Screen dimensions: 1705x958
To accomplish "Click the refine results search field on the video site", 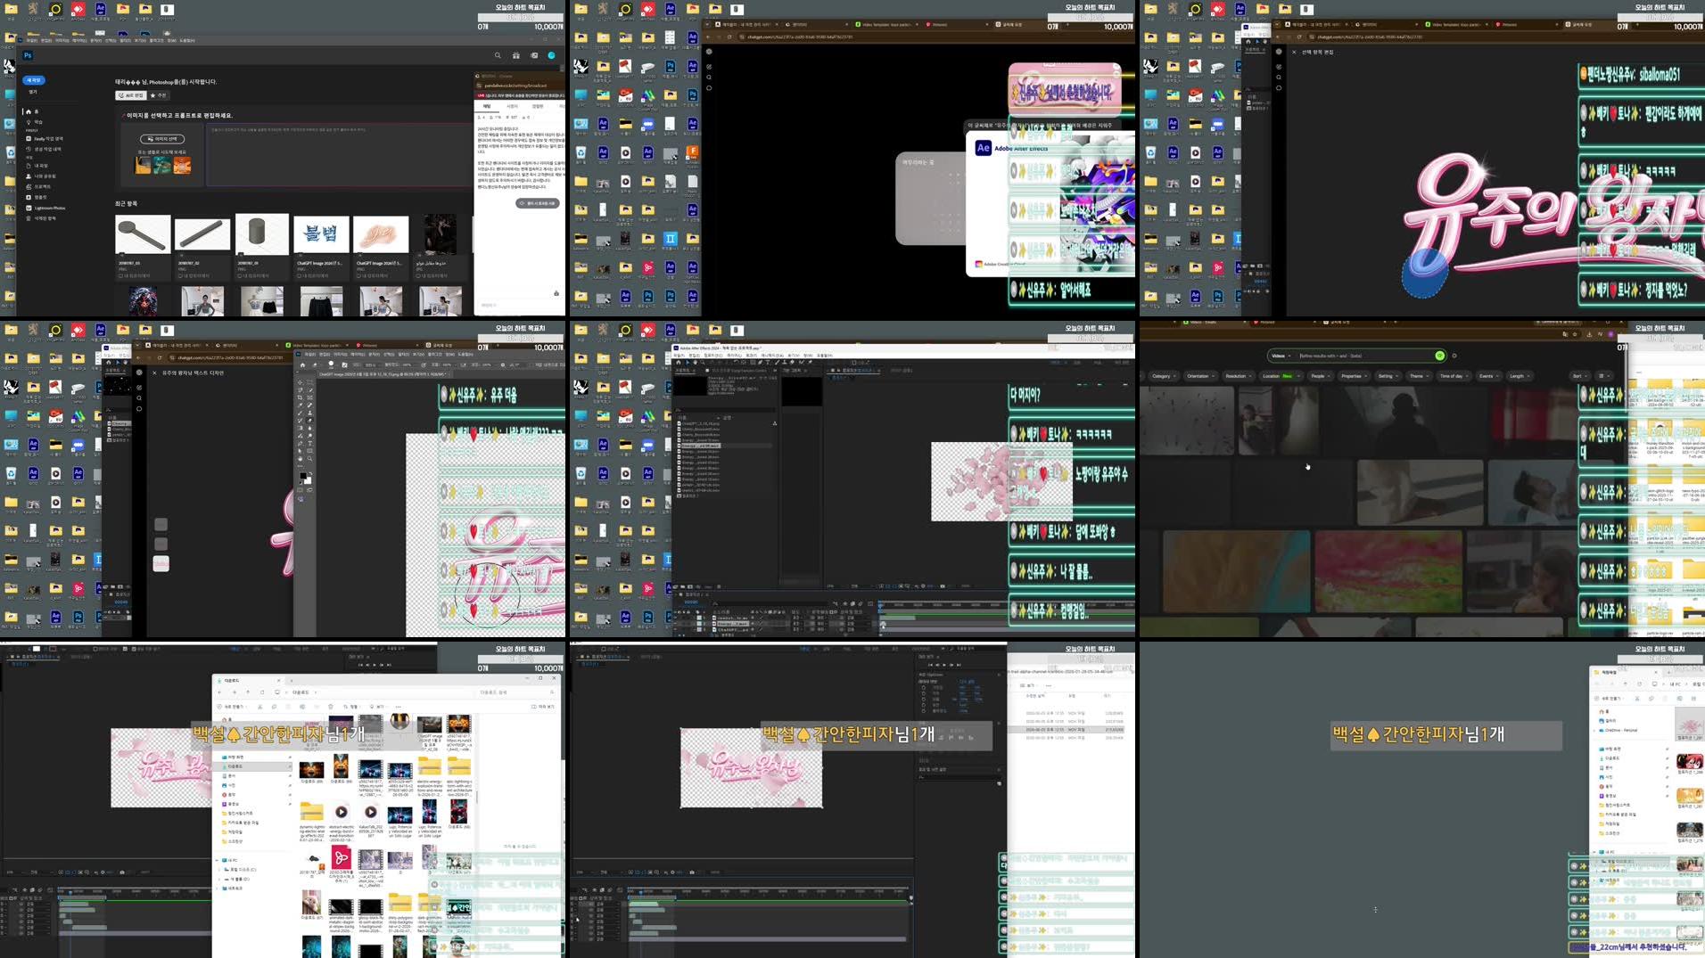I will pyautogui.click(x=1364, y=356).
